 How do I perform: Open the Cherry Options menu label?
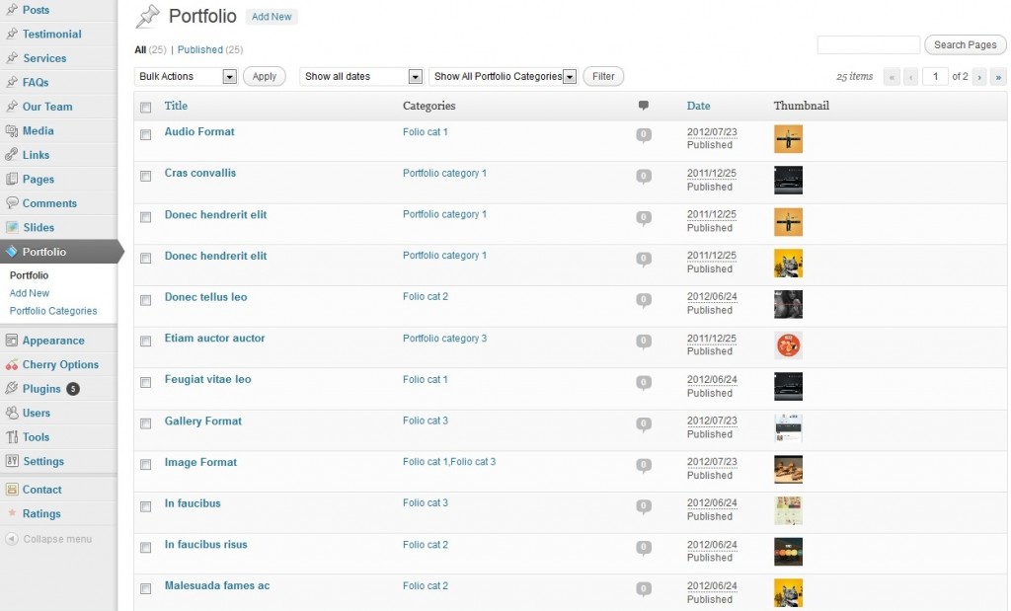pos(60,364)
